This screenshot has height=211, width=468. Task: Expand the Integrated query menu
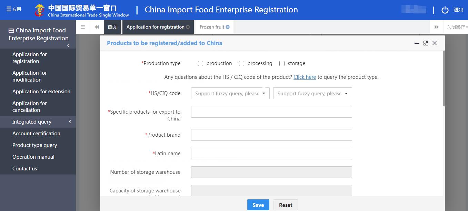click(38, 122)
